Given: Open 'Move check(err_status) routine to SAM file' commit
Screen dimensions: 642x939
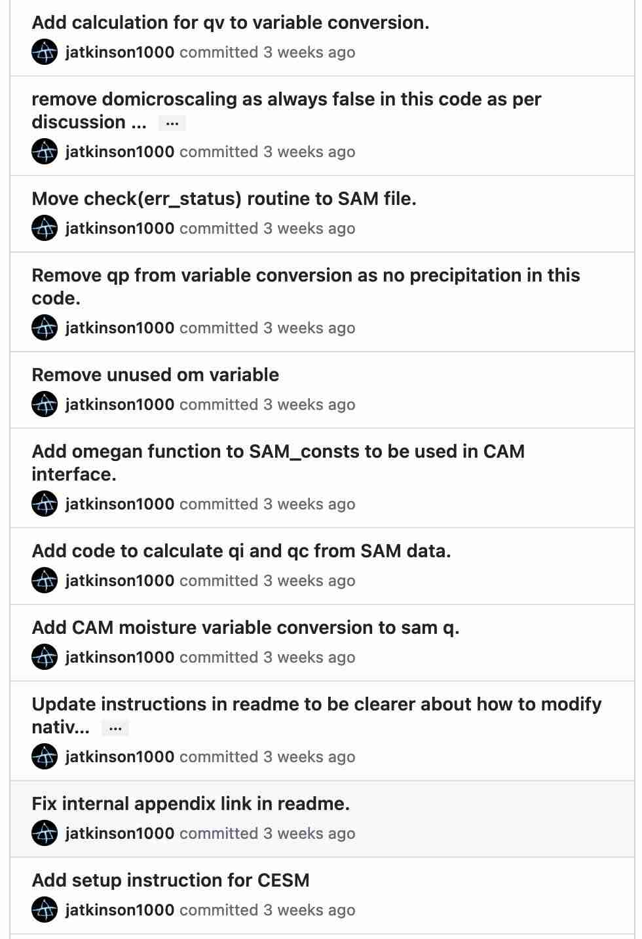Looking at the screenshot, I should (223, 199).
